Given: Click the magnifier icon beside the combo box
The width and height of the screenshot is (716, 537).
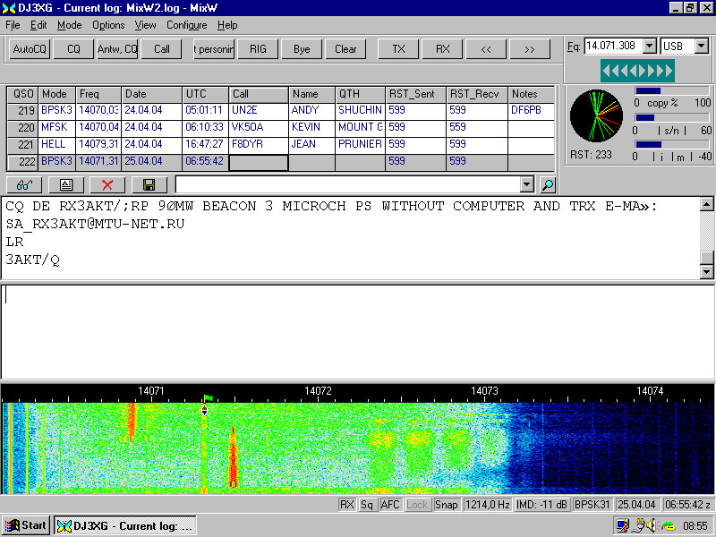Looking at the screenshot, I should (x=547, y=184).
